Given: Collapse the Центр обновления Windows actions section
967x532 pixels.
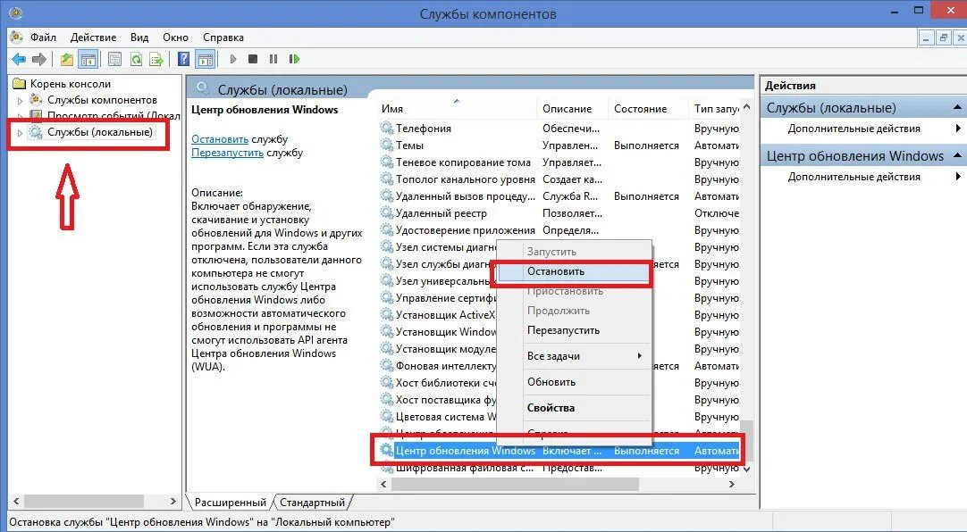Looking at the screenshot, I should 957,156.
